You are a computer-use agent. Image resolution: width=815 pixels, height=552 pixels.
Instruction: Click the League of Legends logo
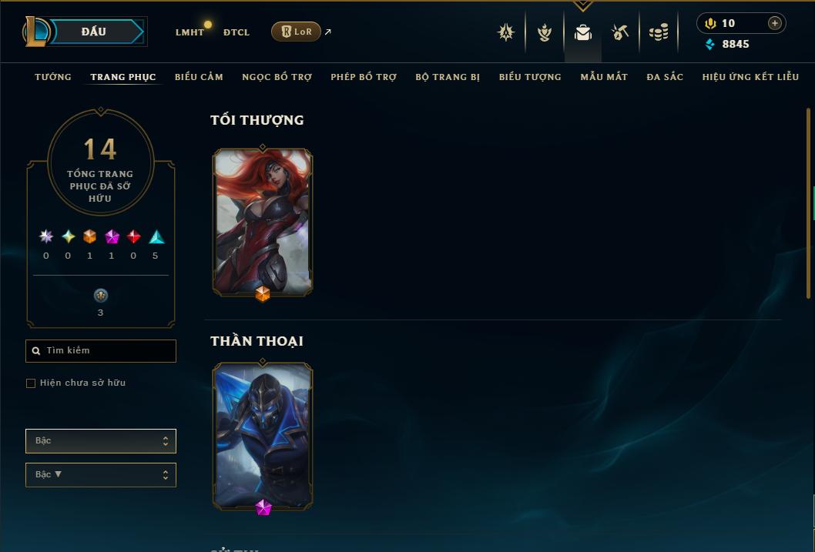[x=35, y=31]
